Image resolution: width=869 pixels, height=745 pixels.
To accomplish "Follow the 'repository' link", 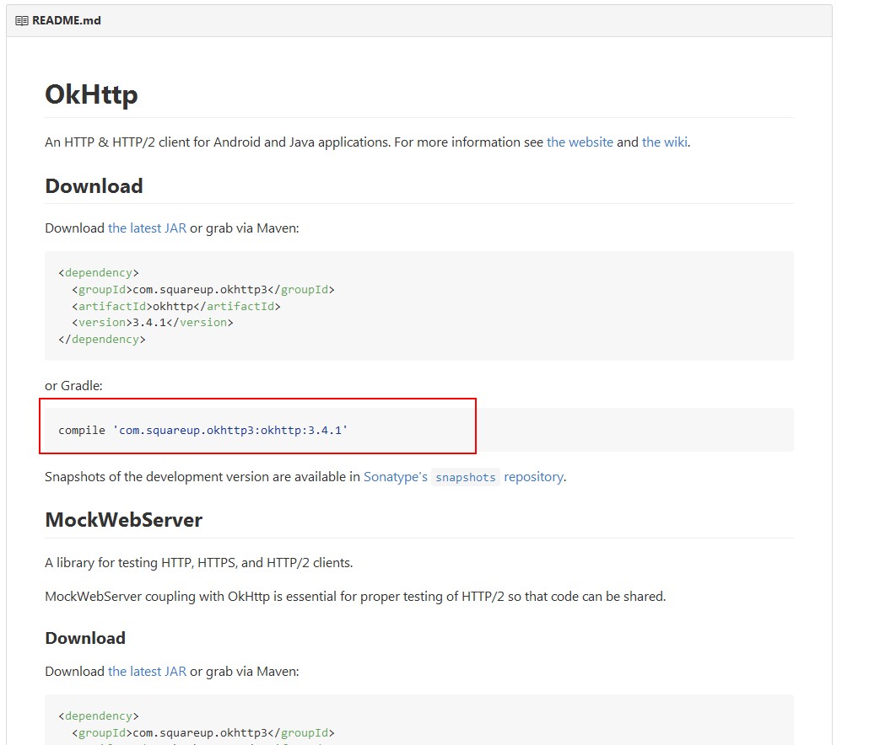I will point(533,476).
